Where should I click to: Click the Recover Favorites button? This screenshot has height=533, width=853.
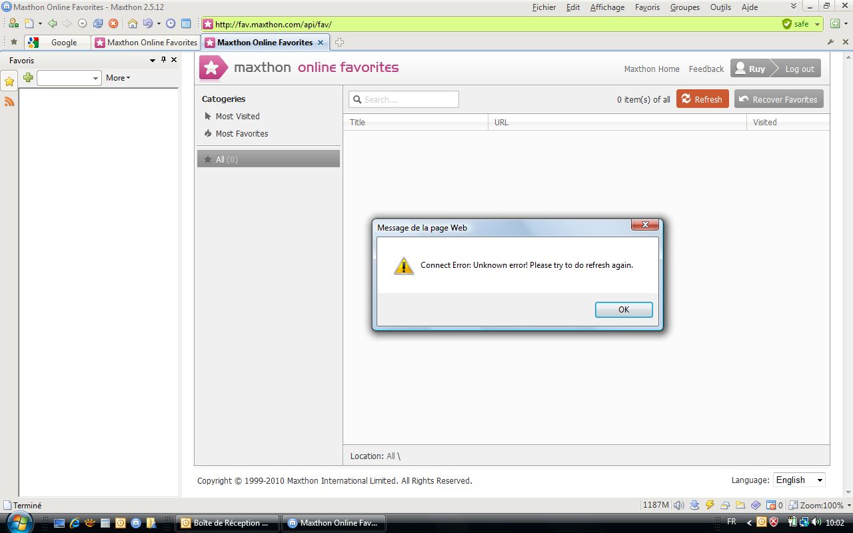(779, 99)
